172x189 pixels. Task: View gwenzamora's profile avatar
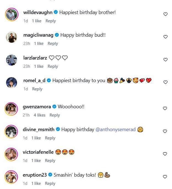tap(12, 109)
